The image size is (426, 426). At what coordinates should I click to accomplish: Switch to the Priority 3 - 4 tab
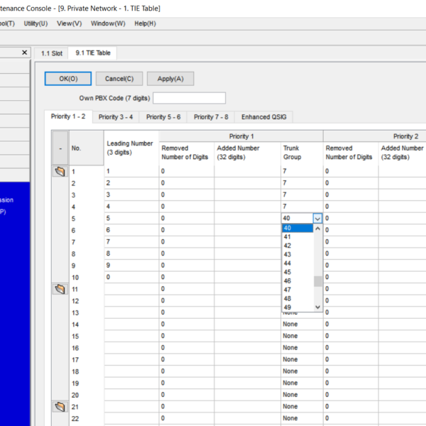click(115, 117)
